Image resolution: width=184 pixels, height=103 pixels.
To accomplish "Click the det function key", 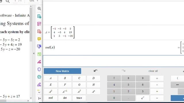I will point(65,98).
